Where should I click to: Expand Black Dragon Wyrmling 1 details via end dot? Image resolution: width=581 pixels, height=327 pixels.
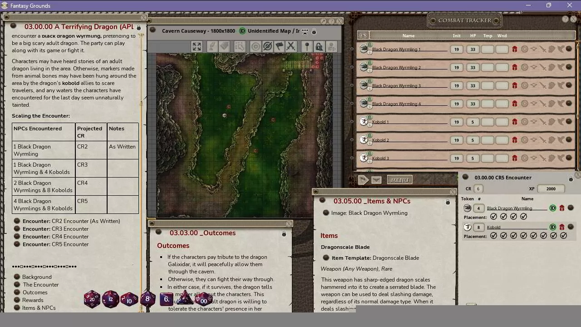(x=569, y=49)
